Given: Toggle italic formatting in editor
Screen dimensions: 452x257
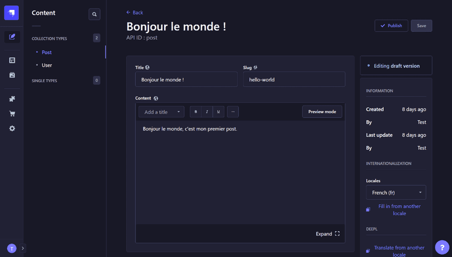Looking at the screenshot, I should click(207, 112).
